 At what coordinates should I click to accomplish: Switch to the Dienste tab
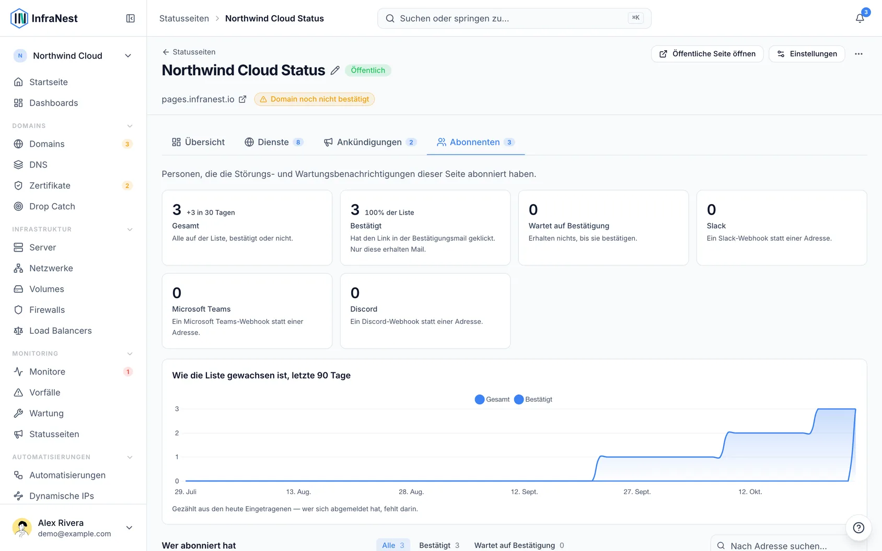(x=274, y=142)
